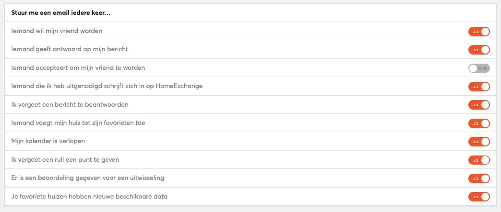The height and width of the screenshot is (212, 501).
Task: Click 'Ik vergeet een bericht te beantwoorden' text
Action: coord(70,105)
